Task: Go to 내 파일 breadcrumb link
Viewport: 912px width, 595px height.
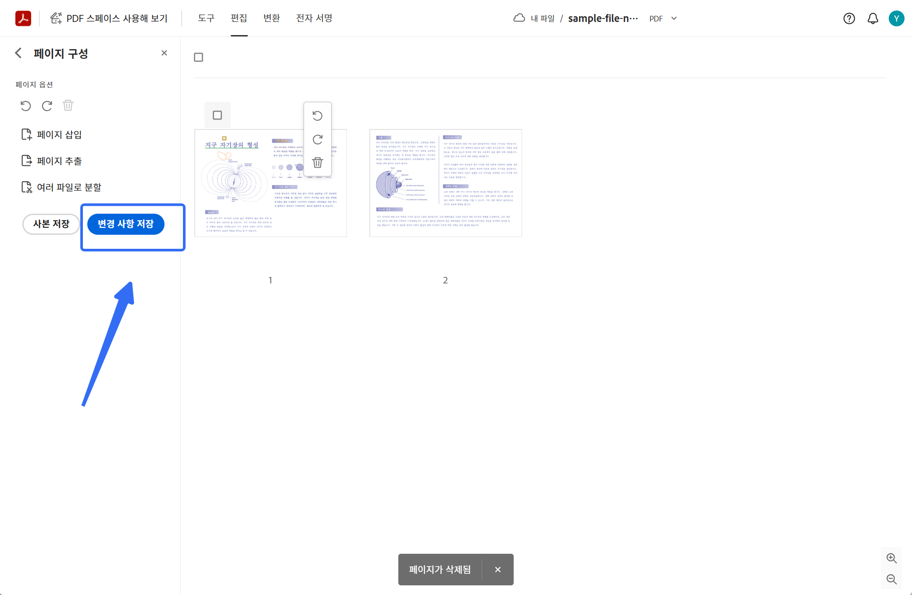Action: click(x=543, y=18)
